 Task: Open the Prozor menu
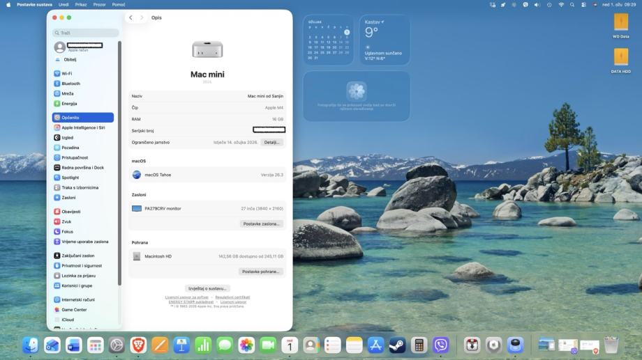pos(99,4)
